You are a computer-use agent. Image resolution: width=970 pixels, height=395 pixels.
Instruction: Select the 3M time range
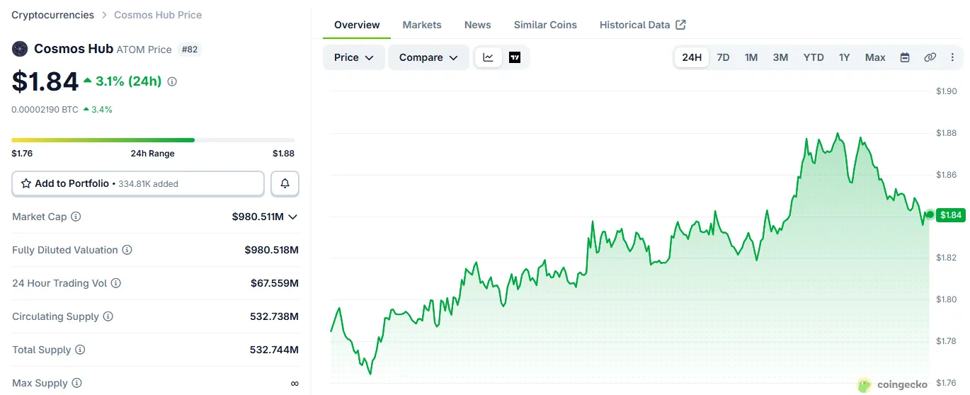click(x=780, y=57)
